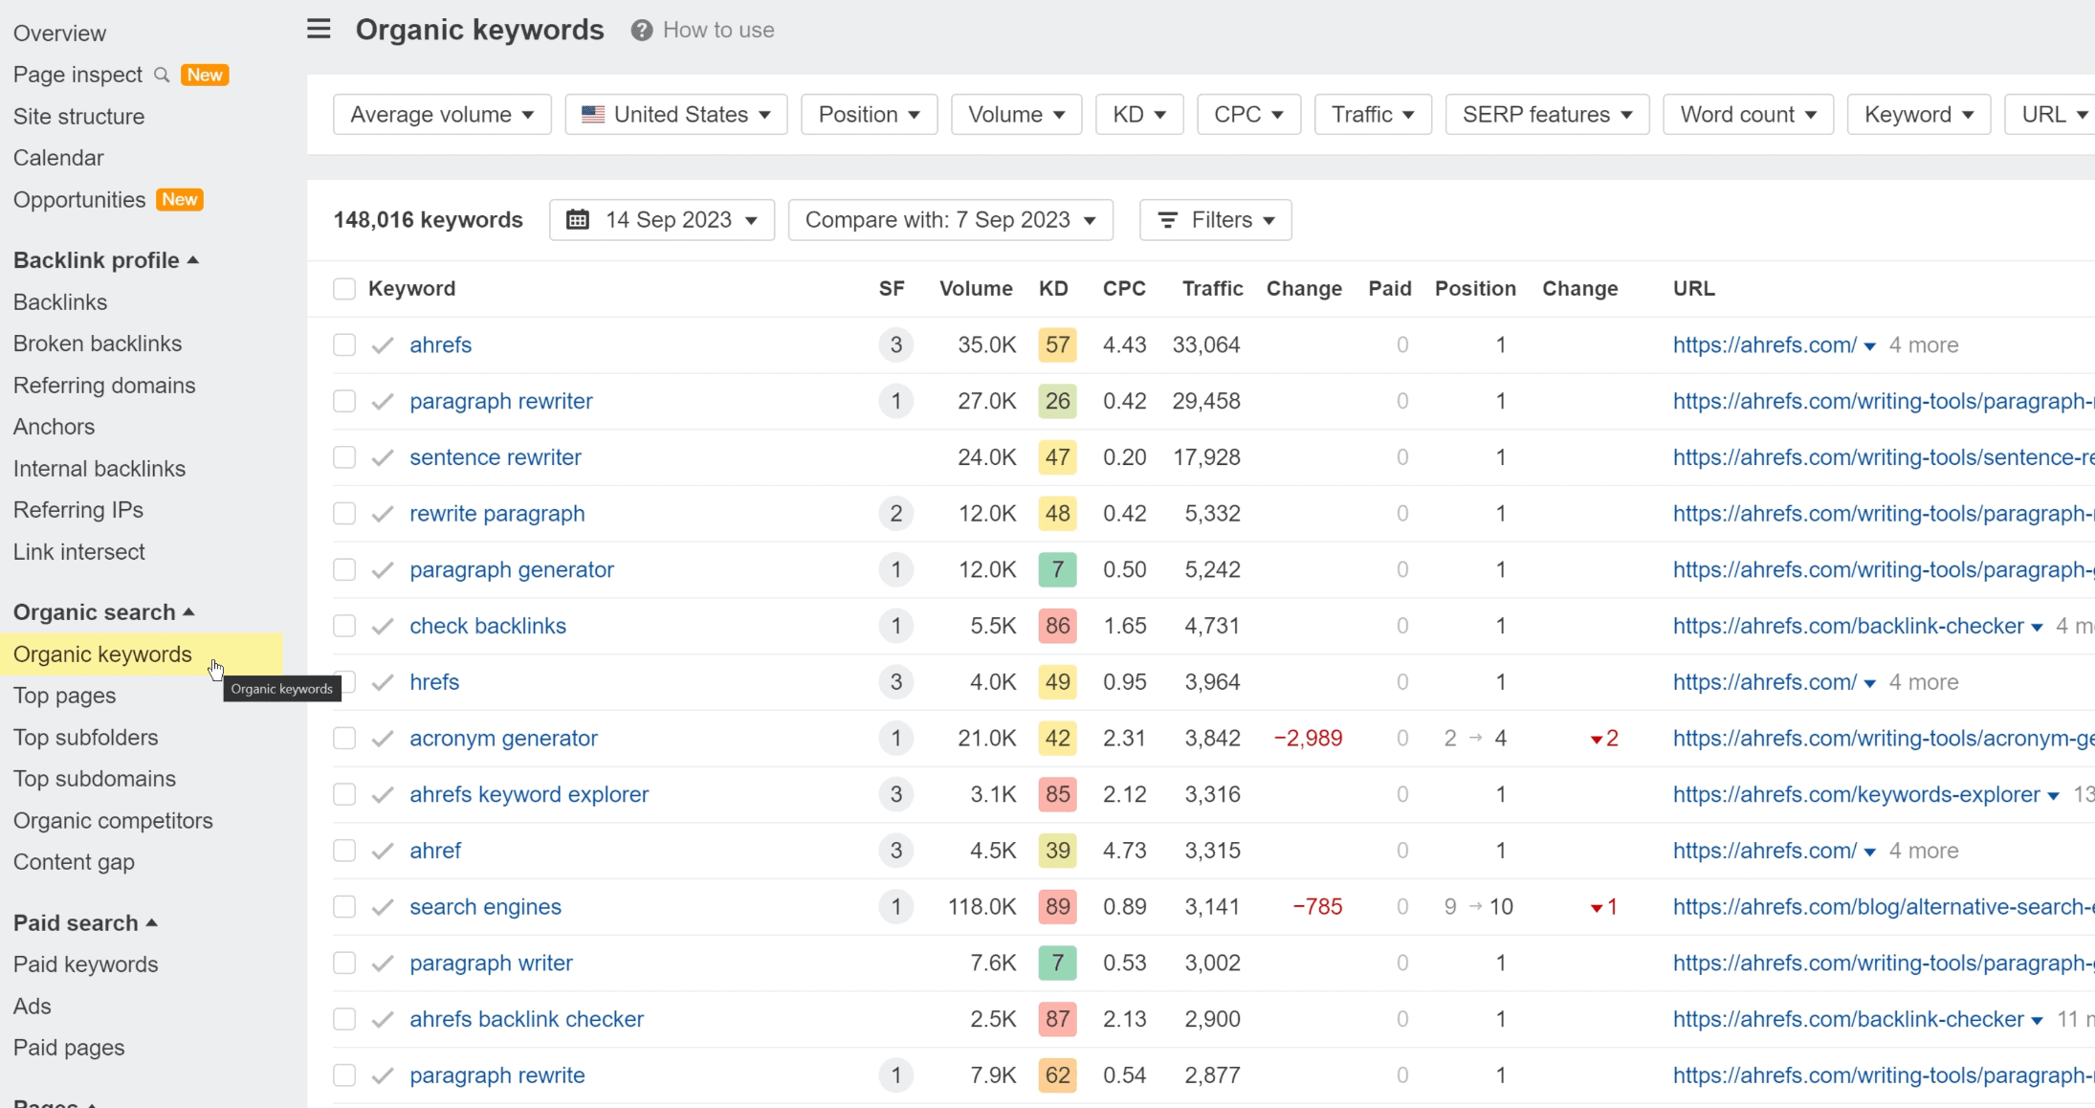2095x1108 pixels.
Task: Click the How to use help icon
Action: tap(641, 31)
